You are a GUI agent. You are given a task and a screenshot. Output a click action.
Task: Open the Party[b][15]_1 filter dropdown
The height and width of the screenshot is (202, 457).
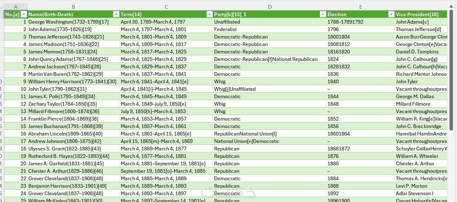(x=323, y=14)
